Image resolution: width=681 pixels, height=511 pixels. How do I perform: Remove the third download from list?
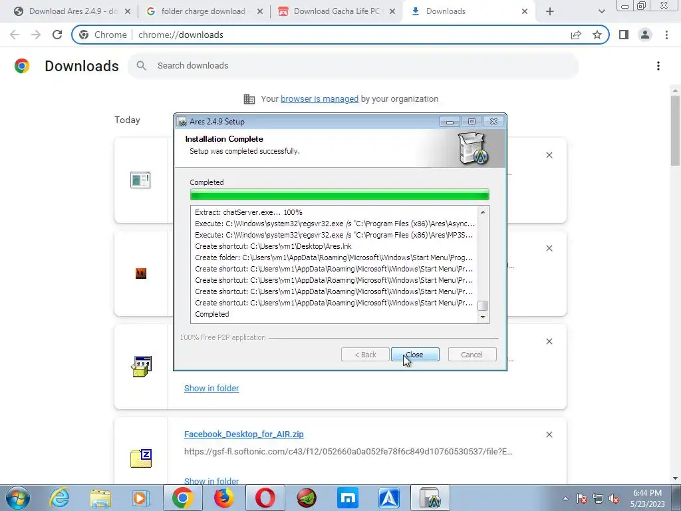pos(549,341)
